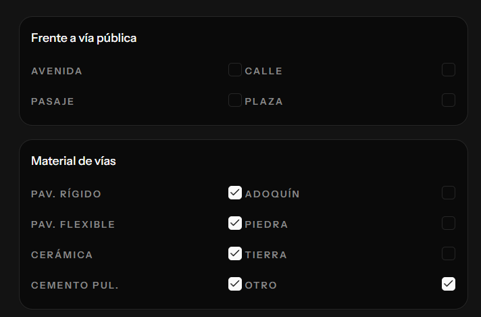Click the TIERRA text label
The height and width of the screenshot is (317, 481).
pos(265,255)
